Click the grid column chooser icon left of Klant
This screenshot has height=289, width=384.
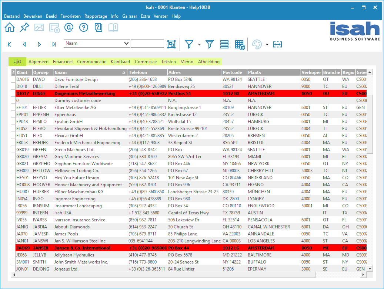[x=13, y=72]
